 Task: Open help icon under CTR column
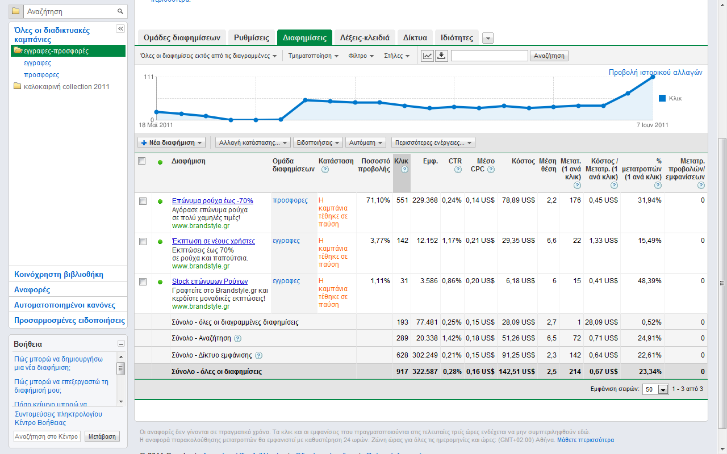[458, 169]
